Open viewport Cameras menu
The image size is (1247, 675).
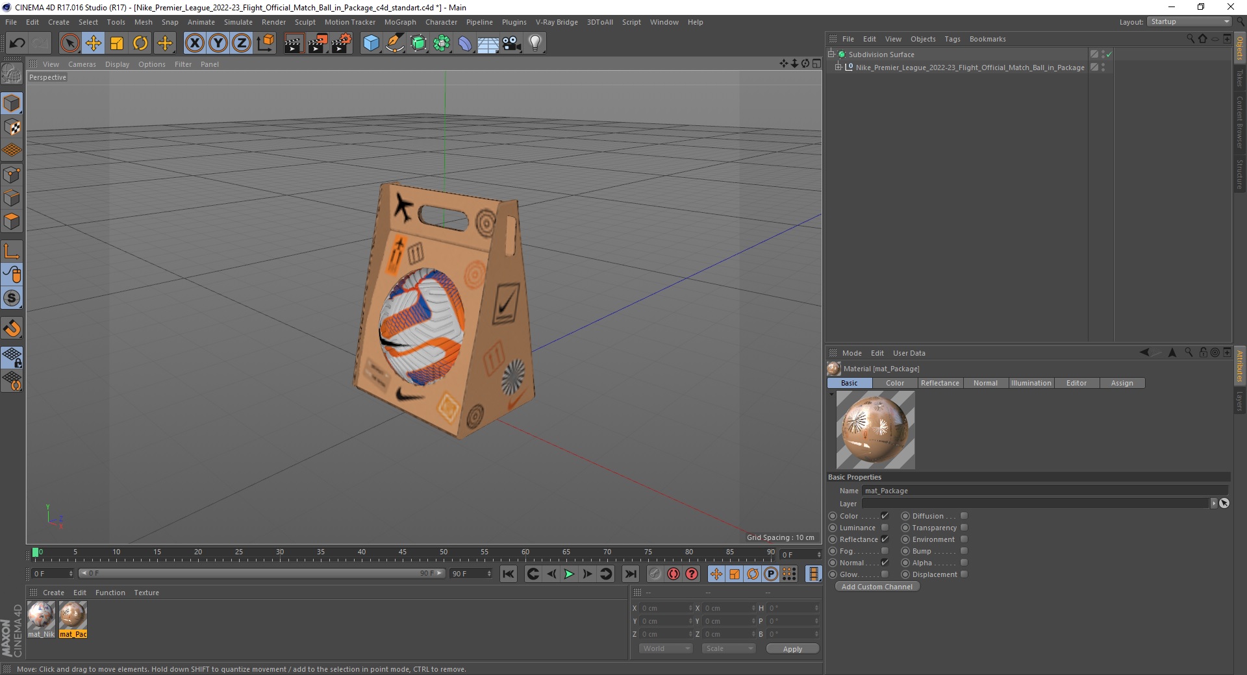click(82, 64)
